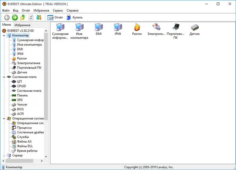The image size is (236, 170).
Task: Click the green forward arrow toolbar button
Action: pyautogui.click(x=15, y=18)
